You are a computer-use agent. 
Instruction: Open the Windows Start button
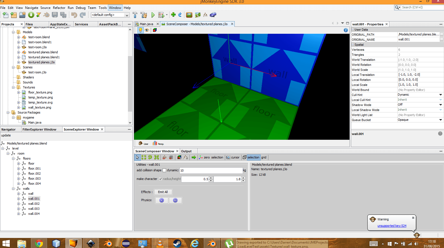coord(6,244)
